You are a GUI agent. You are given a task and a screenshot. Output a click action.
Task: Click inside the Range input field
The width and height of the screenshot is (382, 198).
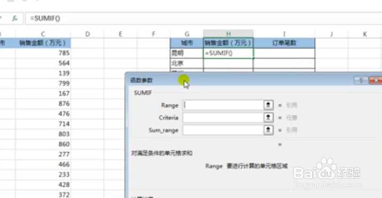point(223,105)
